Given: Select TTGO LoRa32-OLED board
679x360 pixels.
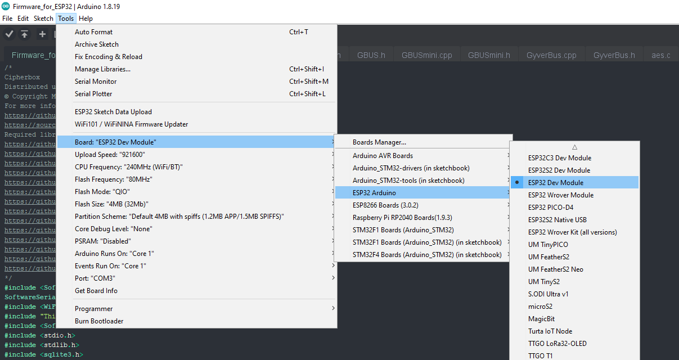Looking at the screenshot, I should click(574, 344).
